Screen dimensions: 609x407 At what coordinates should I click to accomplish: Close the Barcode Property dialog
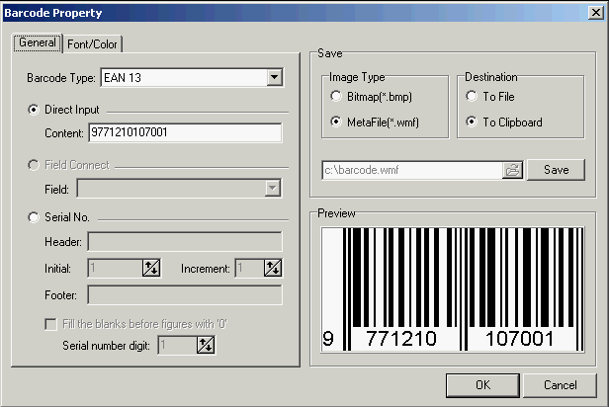click(596, 13)
